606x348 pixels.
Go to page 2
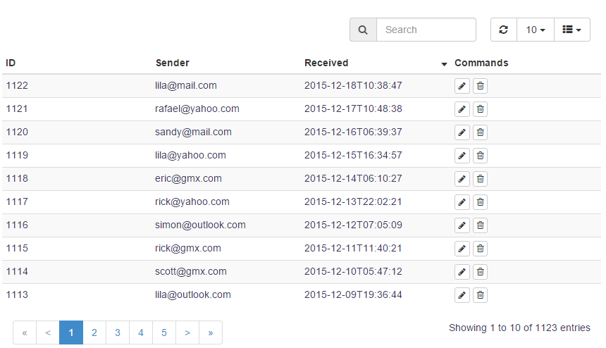pos(94,333)
